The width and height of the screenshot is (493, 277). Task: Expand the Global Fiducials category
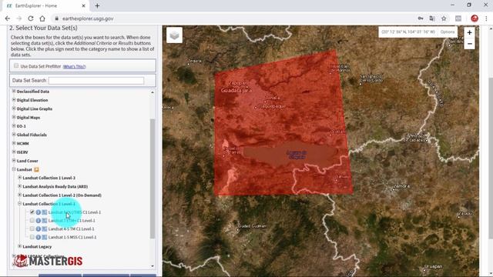pyautogui.click(x=14, y=135)
